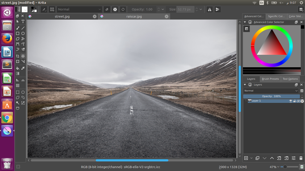
Task: Select the Rectangular Selection tool
Action: tap(17, 92)
